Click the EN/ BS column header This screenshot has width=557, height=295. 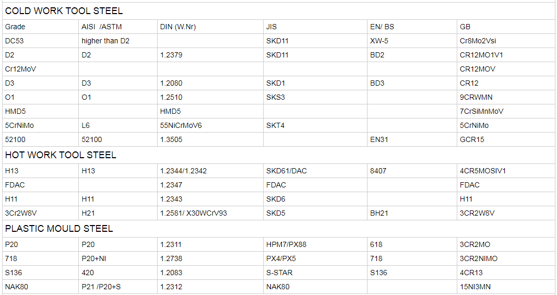[382, 27]
